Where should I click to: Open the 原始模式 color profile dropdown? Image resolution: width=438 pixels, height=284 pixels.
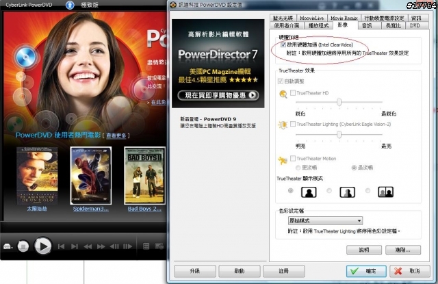pos(325,220)
